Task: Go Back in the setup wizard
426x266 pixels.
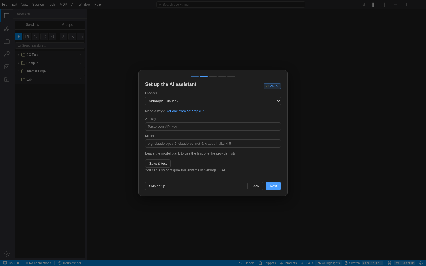Action: (255, 186)
